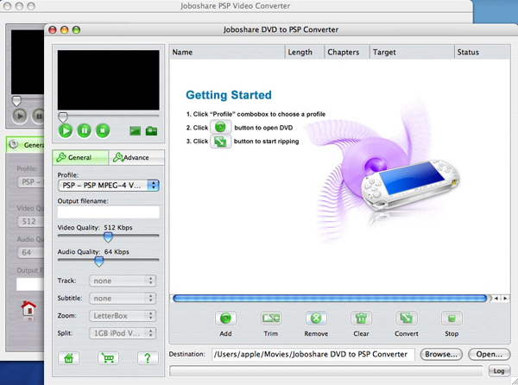Screen dimensions: 518x385
Task: Click the Remove icon in bottom toolbar
Action: [x=317, y=319]
